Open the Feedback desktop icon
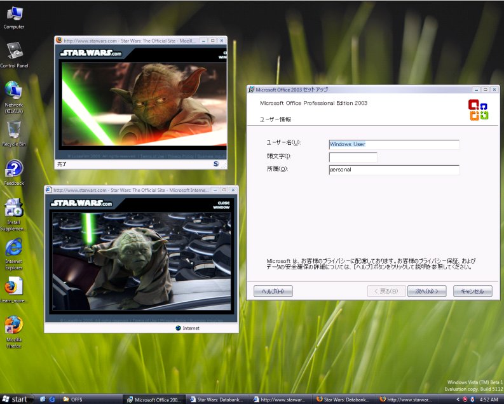The image size is (504, 404). pos(13,168)
